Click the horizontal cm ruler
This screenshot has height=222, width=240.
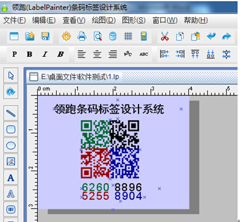[137, 91]
